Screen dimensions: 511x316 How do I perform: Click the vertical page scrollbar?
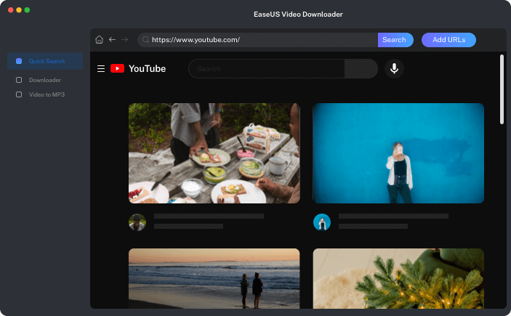pos(502,89)
